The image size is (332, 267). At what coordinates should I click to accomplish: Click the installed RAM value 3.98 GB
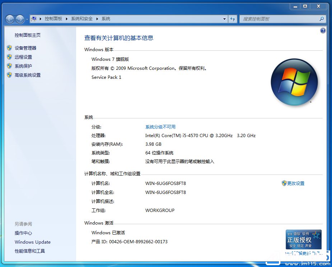pos(153,144)
